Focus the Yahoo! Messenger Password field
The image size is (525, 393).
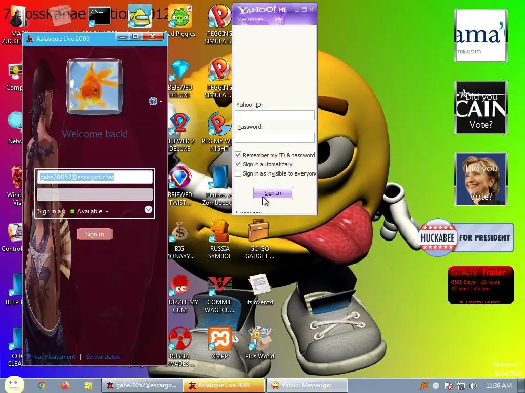[x=275, y=137]
